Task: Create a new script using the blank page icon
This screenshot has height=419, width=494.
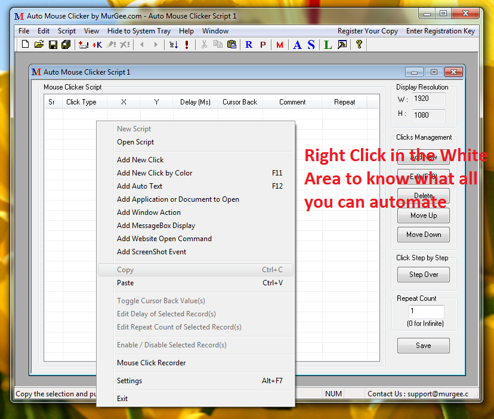Action: click(x=24, y=44)
